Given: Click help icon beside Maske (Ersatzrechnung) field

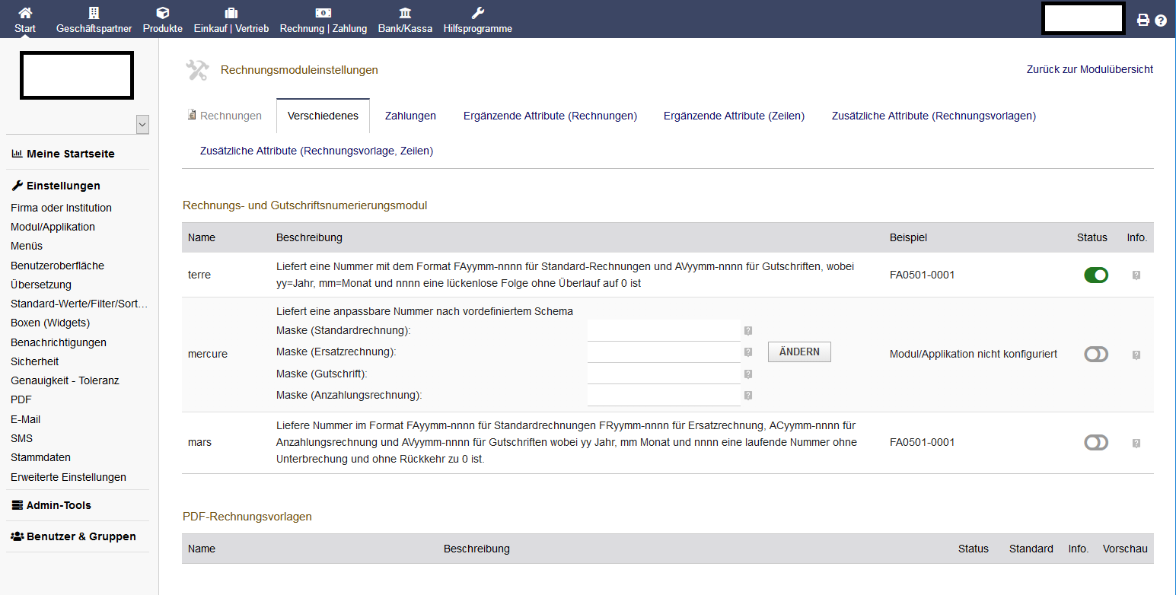Looking at the screenshot, I should (748, 352).
